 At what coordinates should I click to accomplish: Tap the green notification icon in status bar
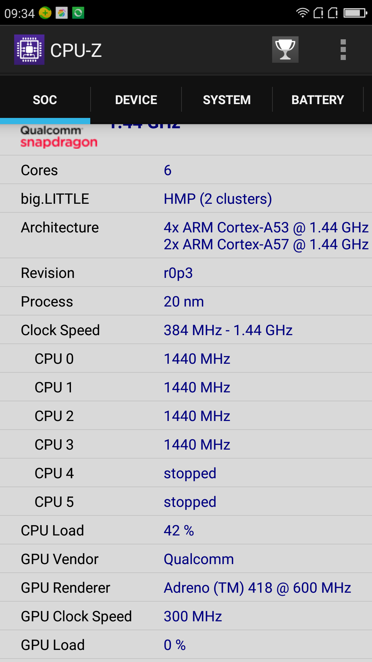(x=78, y=13)
